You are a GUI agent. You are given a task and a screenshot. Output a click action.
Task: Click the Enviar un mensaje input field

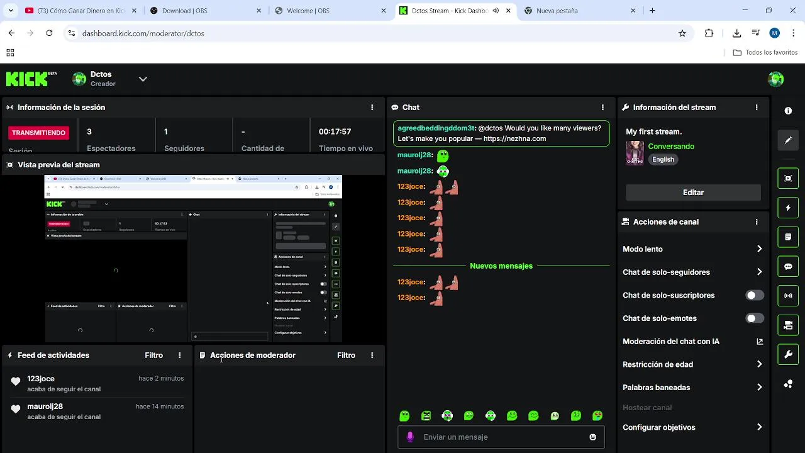coord(501,437)
